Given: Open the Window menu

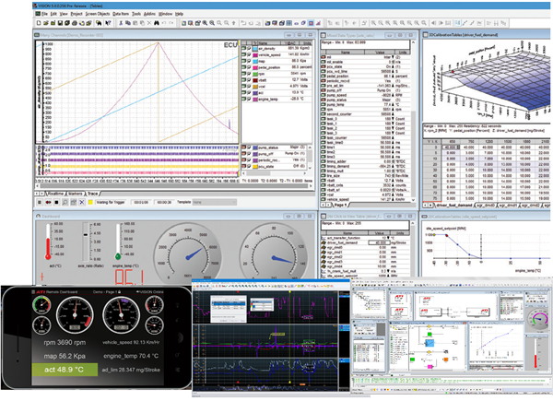Looking at the screenshot, I should coord(165,14).
